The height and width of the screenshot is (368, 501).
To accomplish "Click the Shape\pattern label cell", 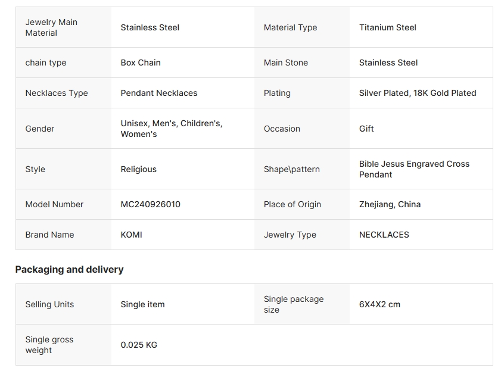I will point(291,169).
